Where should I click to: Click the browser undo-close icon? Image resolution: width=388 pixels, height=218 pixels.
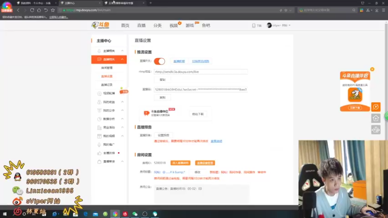pyautogui.click(x=46, y=10)
